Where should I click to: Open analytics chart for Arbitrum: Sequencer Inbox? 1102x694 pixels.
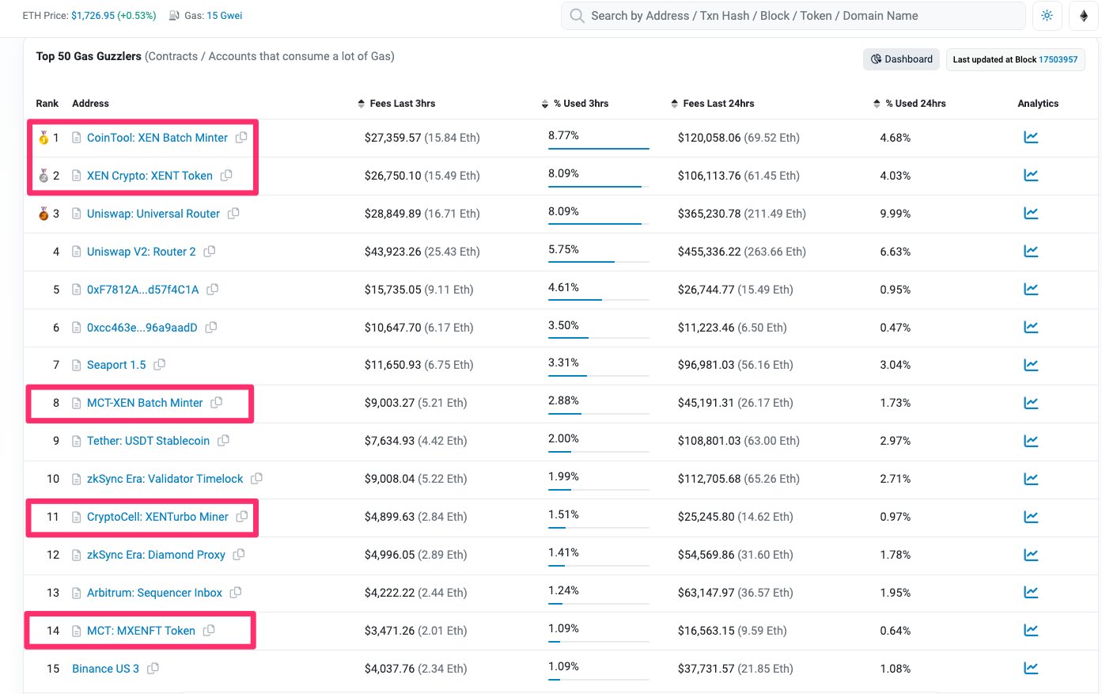(1031, 593)
